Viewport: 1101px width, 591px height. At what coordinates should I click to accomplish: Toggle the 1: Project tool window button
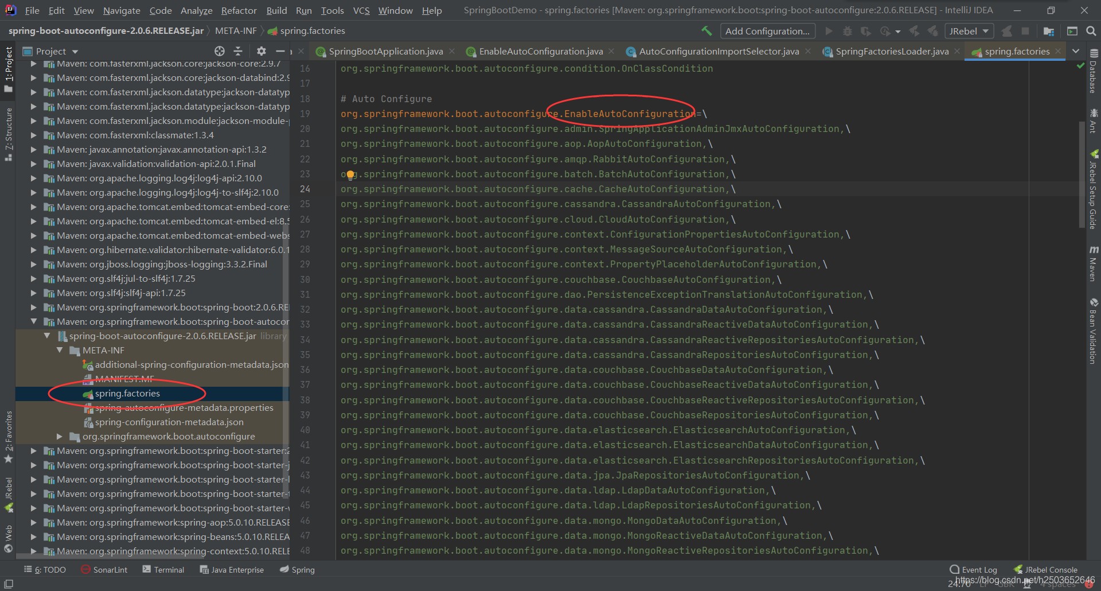pyautogui.click(x=9, y=69)
